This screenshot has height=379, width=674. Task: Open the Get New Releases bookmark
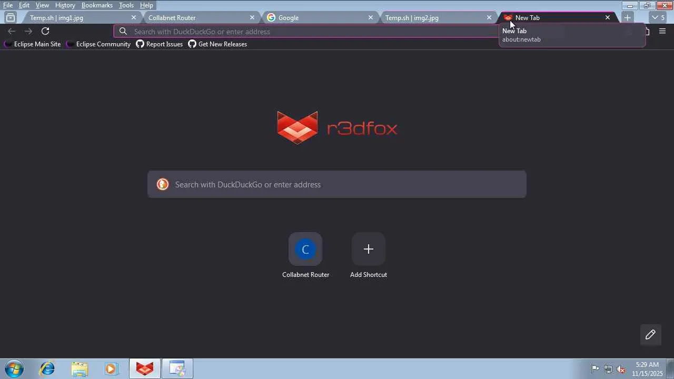point(217,44)
